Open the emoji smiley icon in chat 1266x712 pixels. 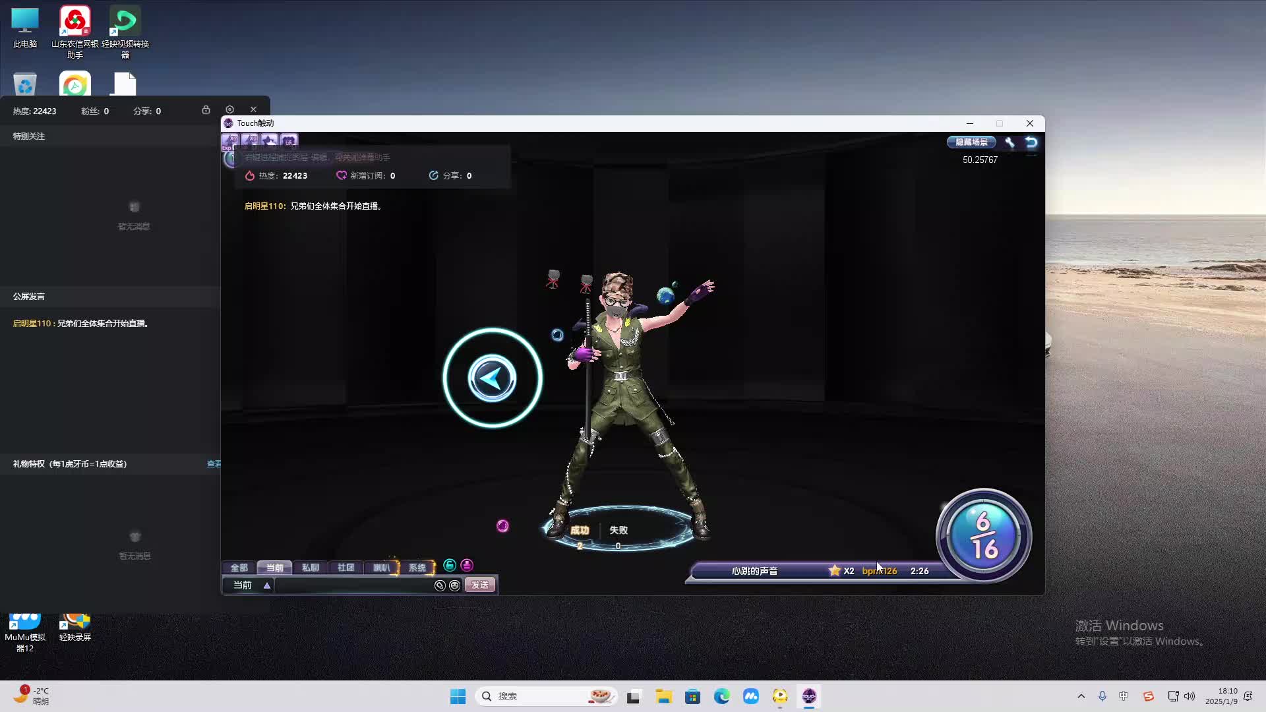click(x=454, y=585)
